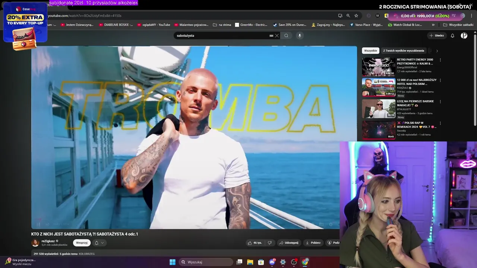Open RETRO PARTY ENERGY 2000 video thumbnail
477x268 pixels.
[x=379, y=67]
